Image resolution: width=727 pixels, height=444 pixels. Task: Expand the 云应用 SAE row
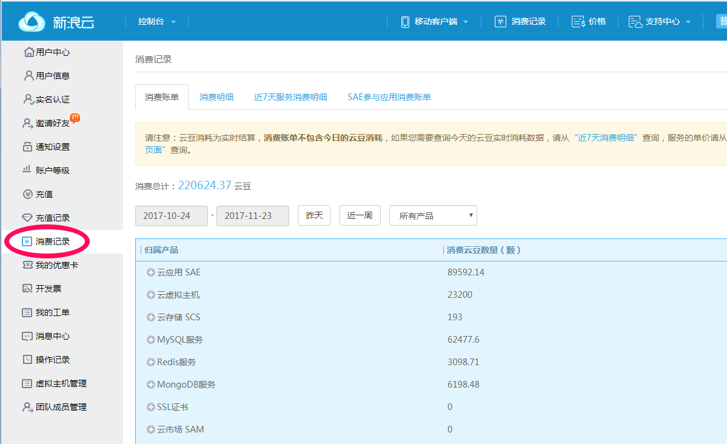tap(151, 272)
